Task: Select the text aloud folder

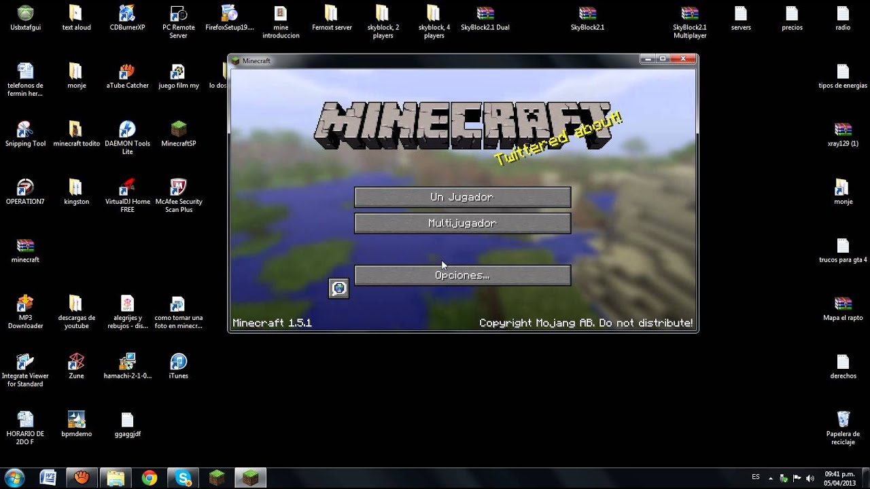Action: pos(76,18)
